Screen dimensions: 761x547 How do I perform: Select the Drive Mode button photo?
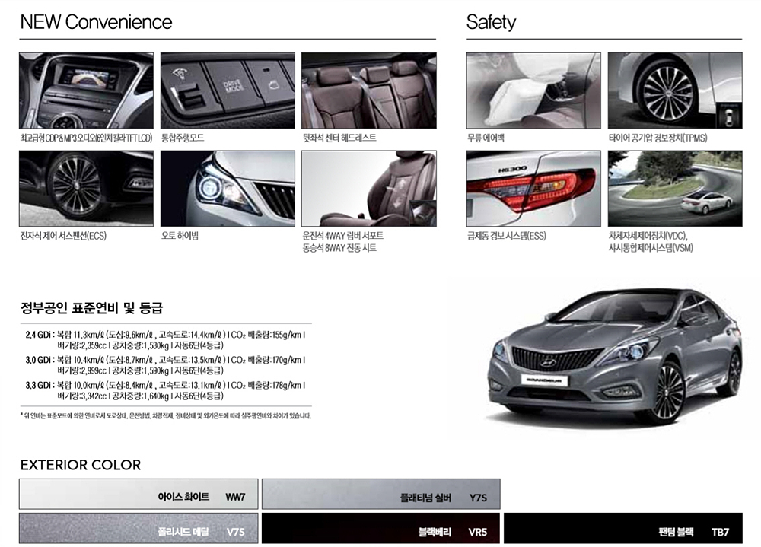228,91
